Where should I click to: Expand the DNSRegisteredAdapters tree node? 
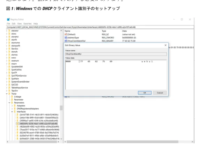coord(12,109)
